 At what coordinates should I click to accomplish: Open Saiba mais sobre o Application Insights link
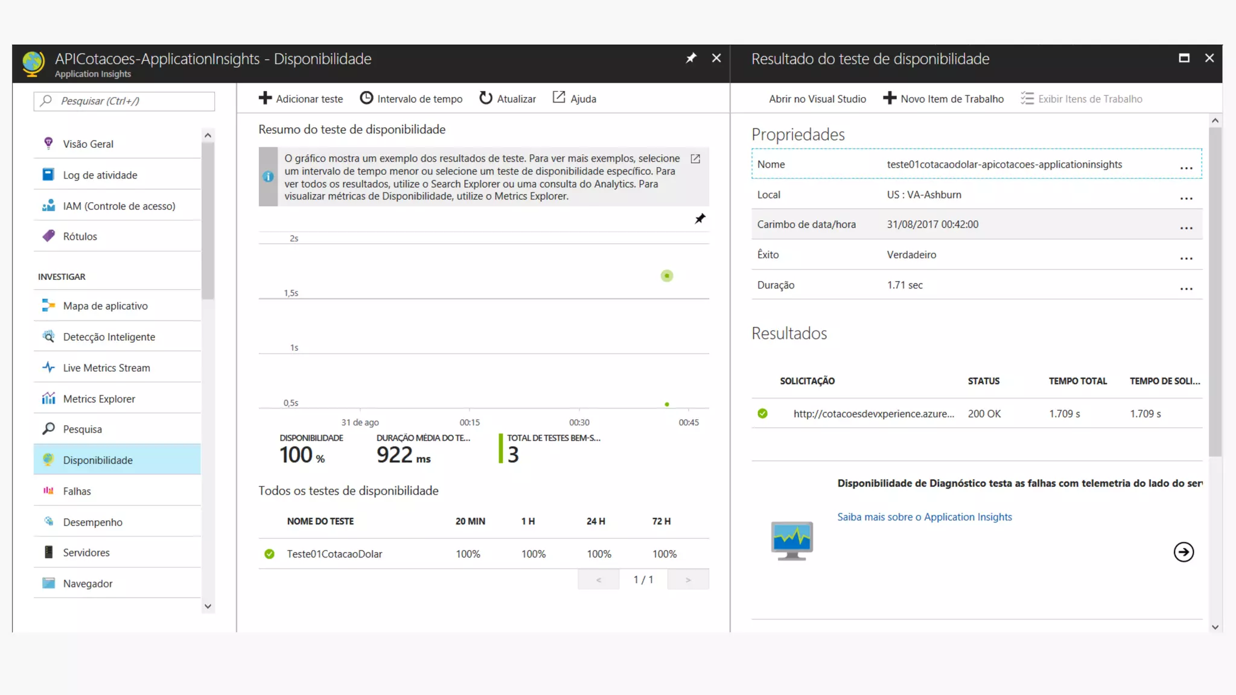pyautogui.click(x=925, y=516)
